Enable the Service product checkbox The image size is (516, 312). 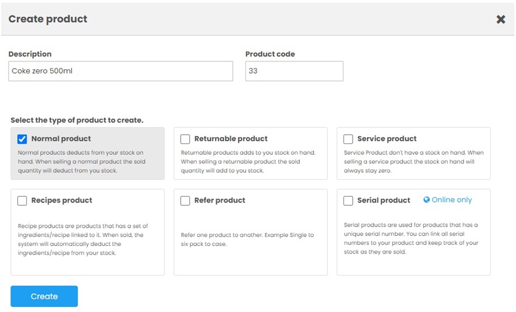click(x=348, y=139)
